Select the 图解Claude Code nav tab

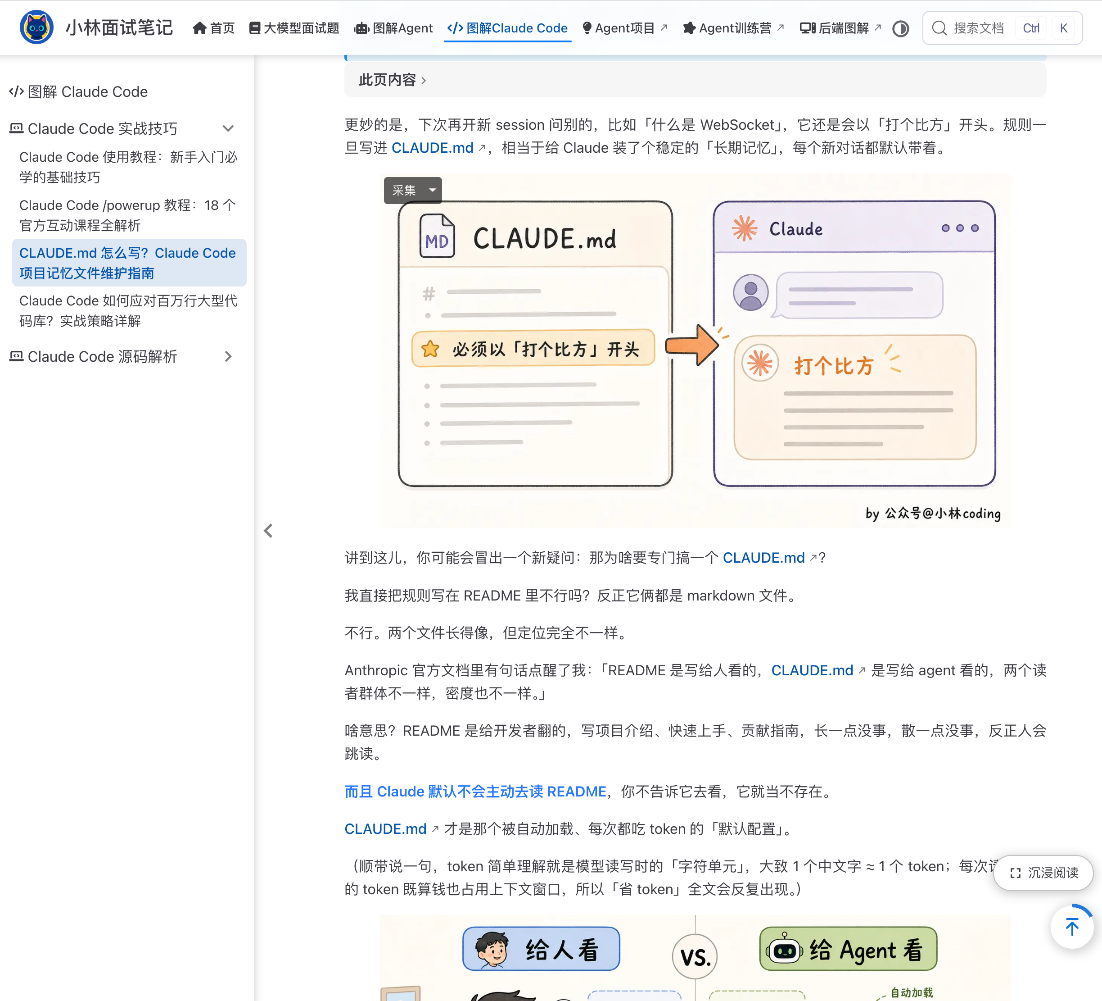(507, 28)
